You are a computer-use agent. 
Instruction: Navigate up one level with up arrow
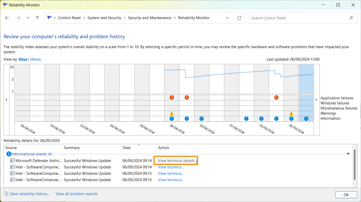pyautogui.click(x=37, y=18)
